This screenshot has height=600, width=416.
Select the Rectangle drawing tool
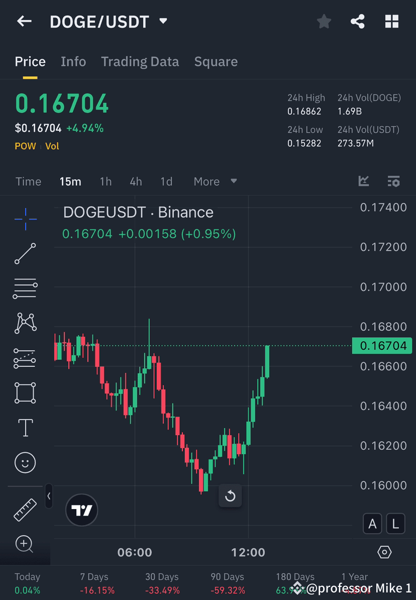(x=25, y=392)
